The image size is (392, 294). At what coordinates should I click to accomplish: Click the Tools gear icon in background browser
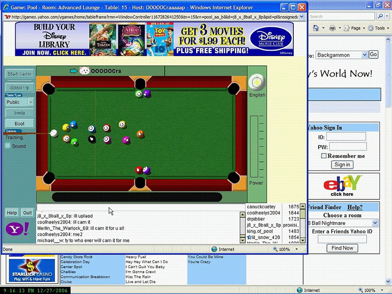point(370,28)
